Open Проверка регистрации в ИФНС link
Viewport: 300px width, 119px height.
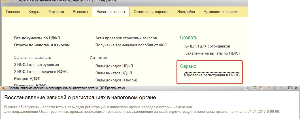(x=212, y=75)
